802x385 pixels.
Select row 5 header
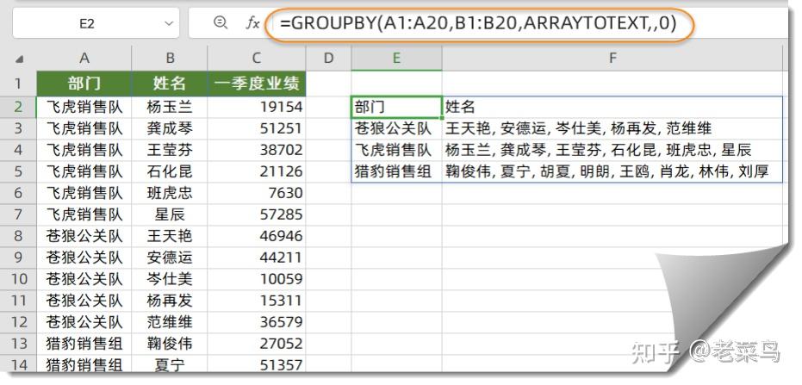[x=18, y=171]
